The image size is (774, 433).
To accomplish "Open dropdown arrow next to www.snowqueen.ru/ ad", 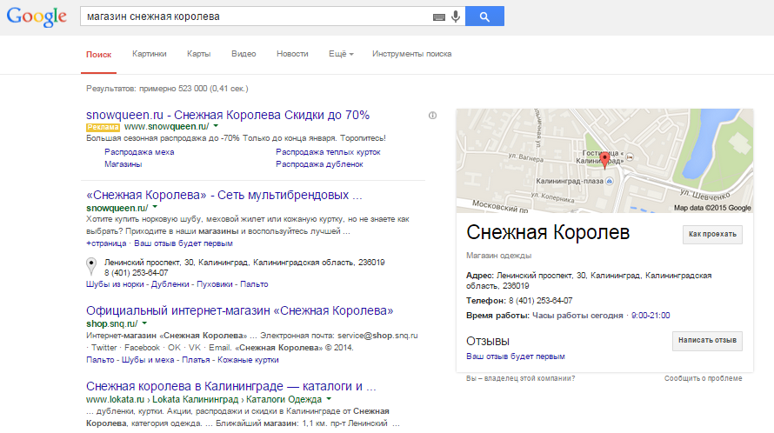I will (216, 126).
